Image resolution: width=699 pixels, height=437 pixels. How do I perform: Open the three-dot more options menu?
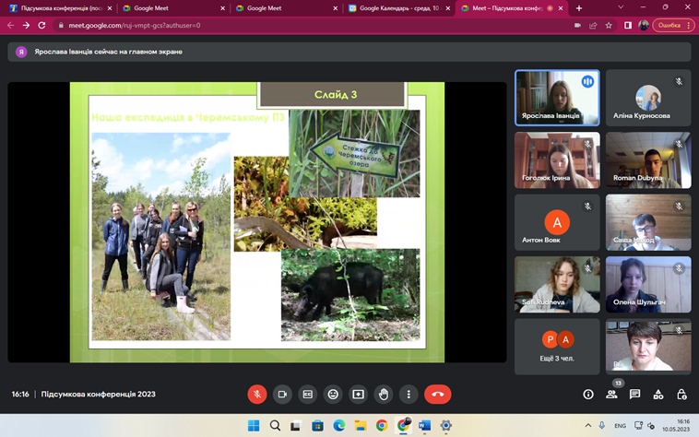pos(409,395)
